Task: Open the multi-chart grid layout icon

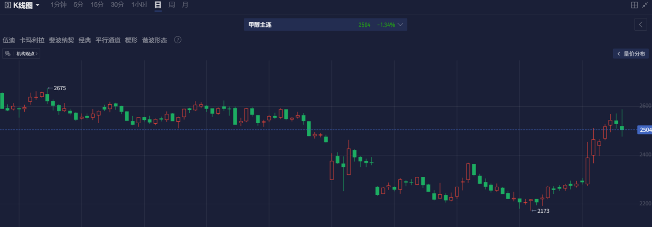Action: point(634,5)
